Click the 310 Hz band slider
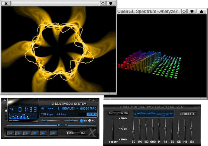This screenshot has width=208, height=146. coord(146,129)
